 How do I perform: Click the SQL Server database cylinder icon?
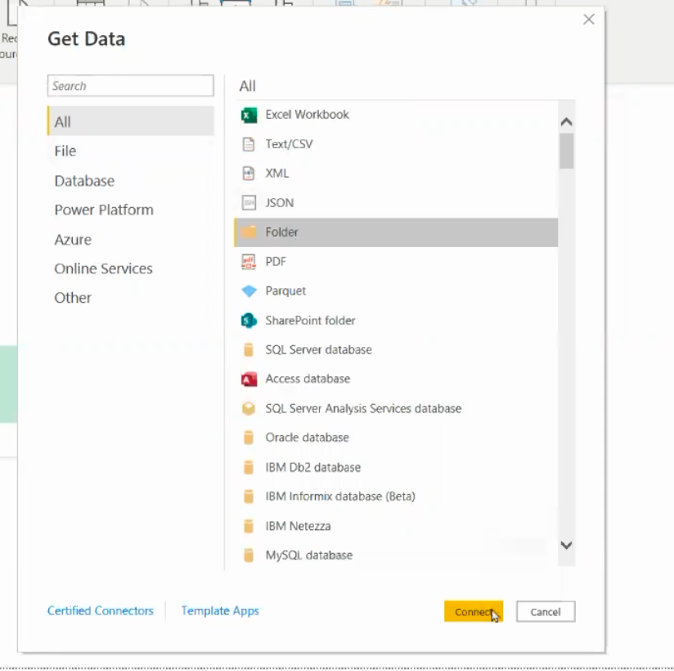click(249, 349)
